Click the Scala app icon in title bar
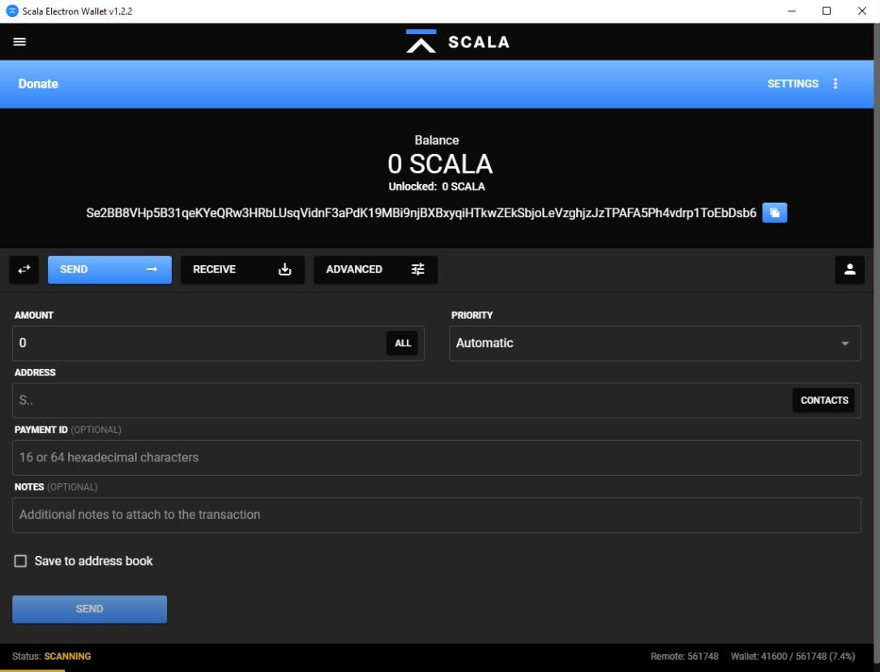 tap(12, 11)
